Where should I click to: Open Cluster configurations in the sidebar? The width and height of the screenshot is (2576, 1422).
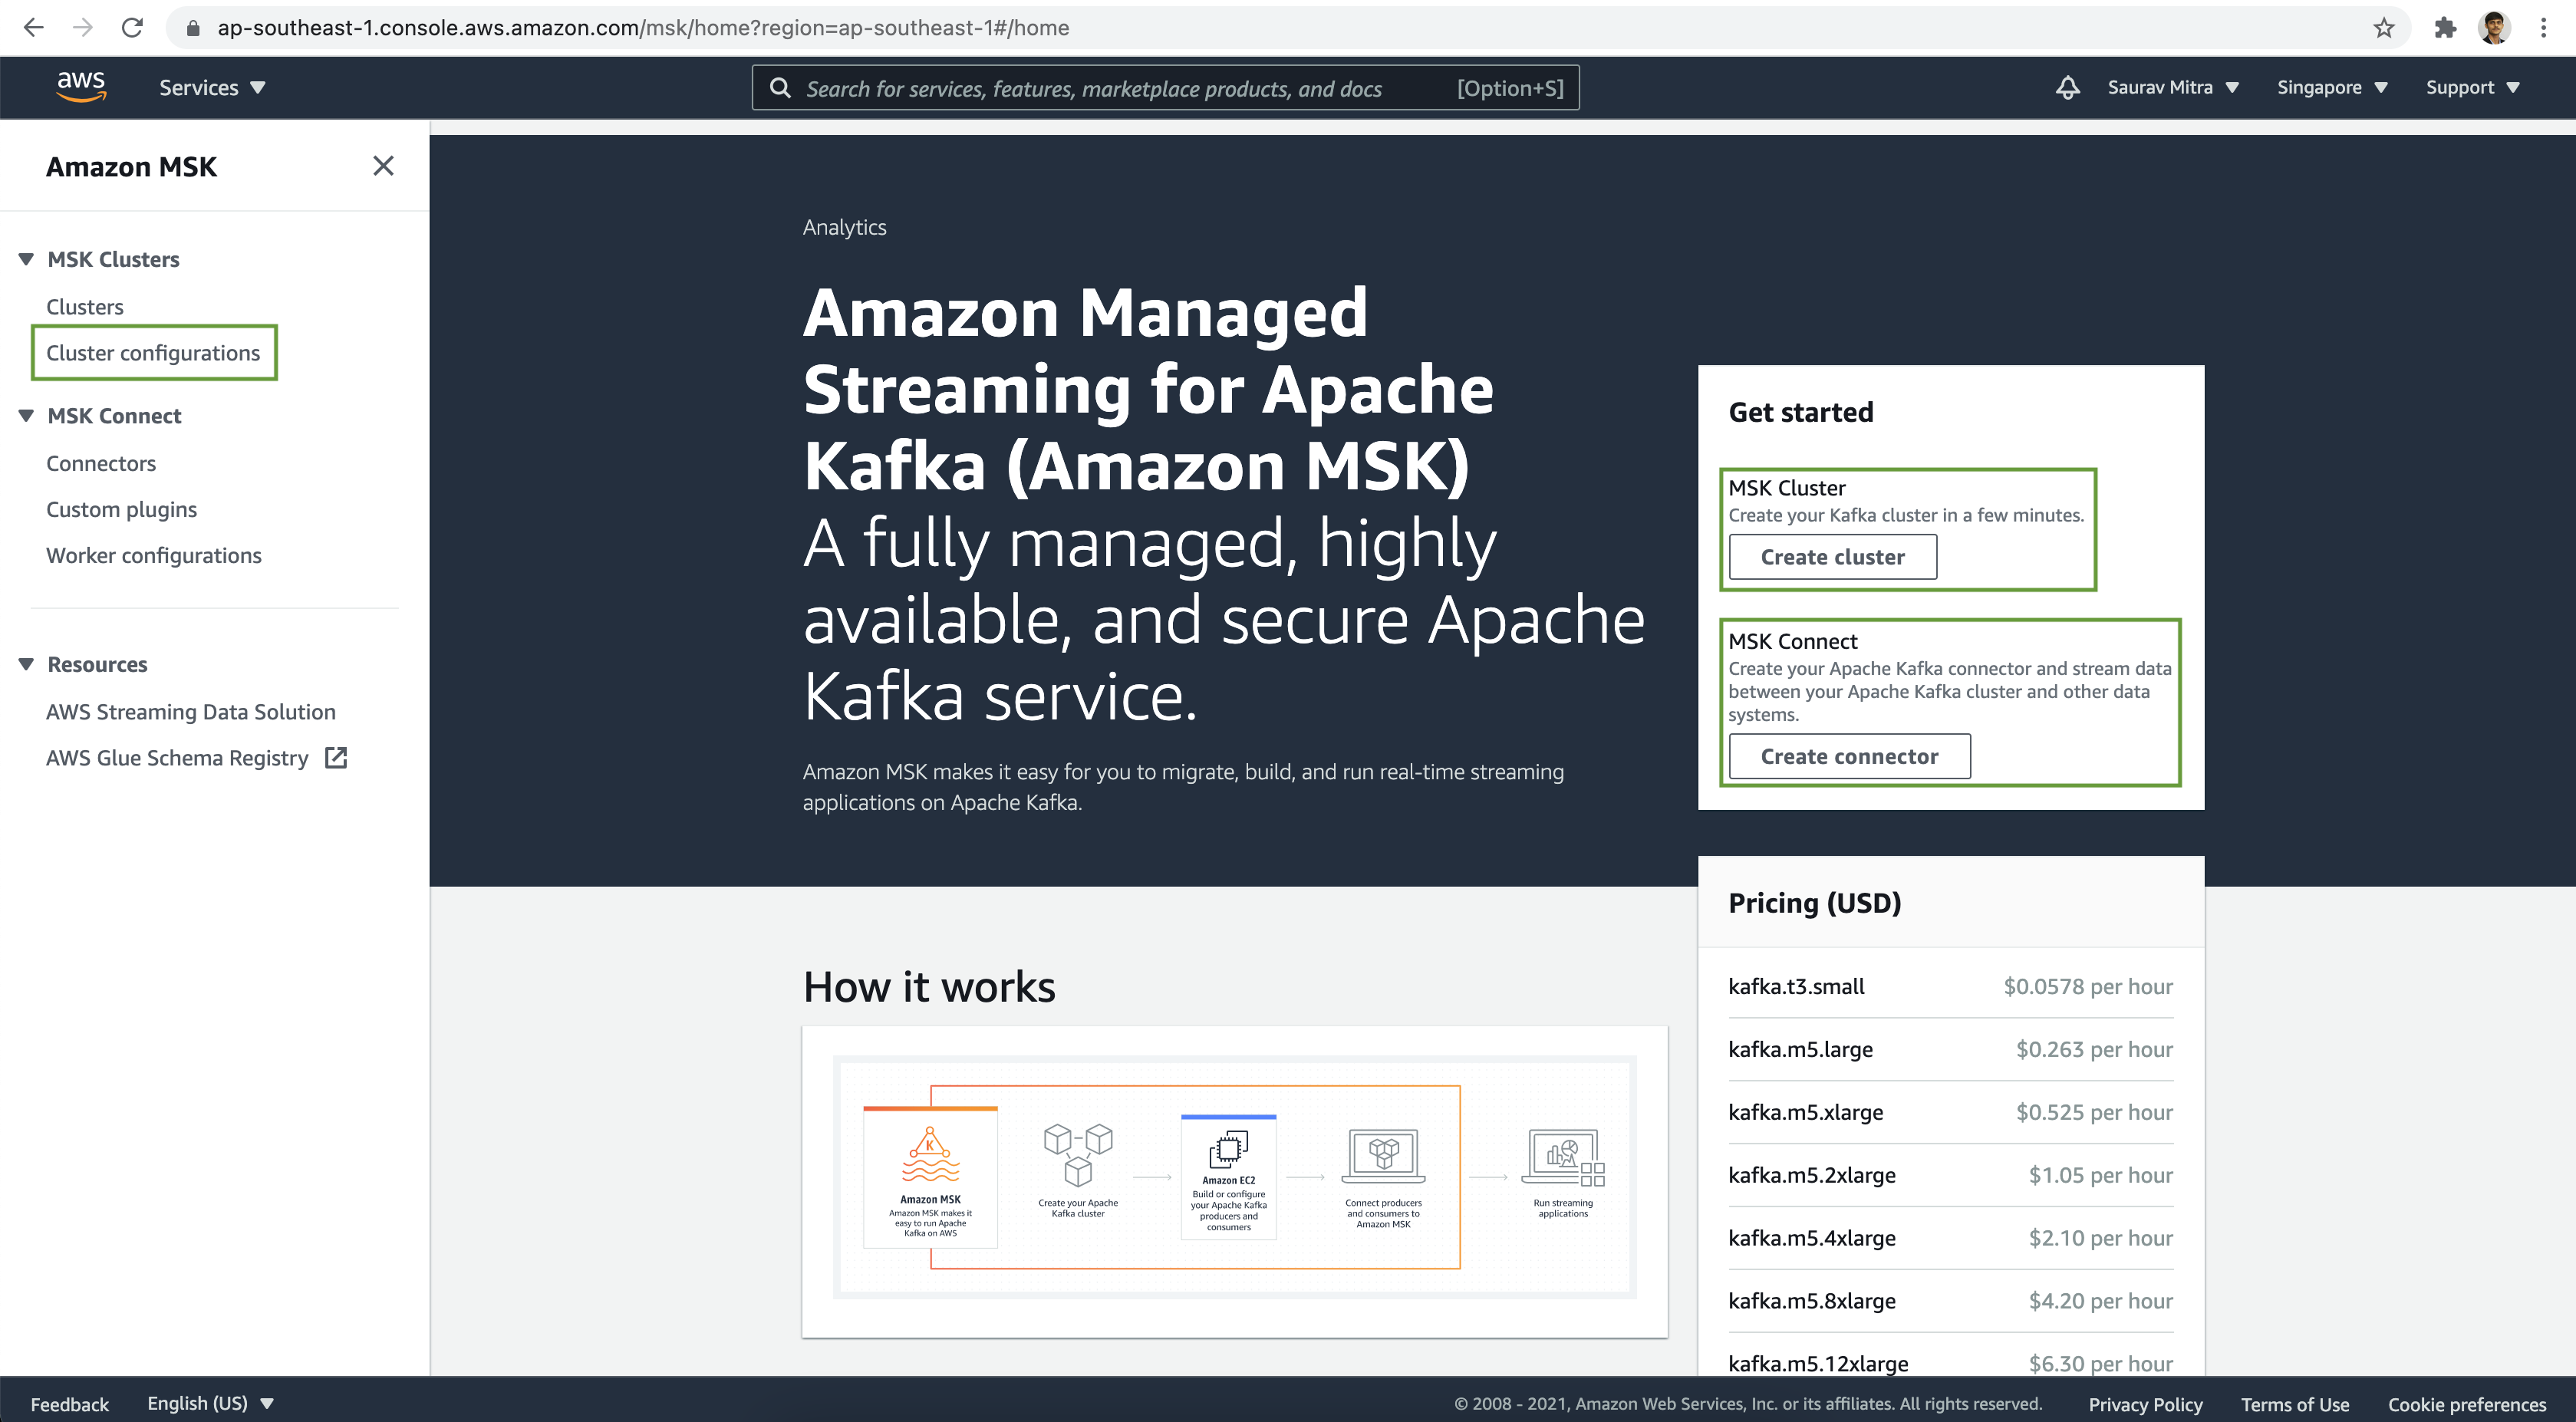click(153, 353)
